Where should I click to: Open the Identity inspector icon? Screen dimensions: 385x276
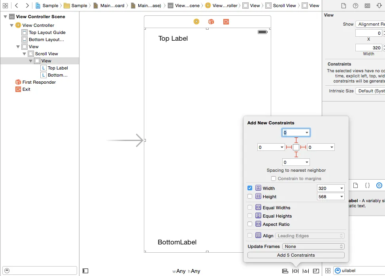(x=367, y=6)
